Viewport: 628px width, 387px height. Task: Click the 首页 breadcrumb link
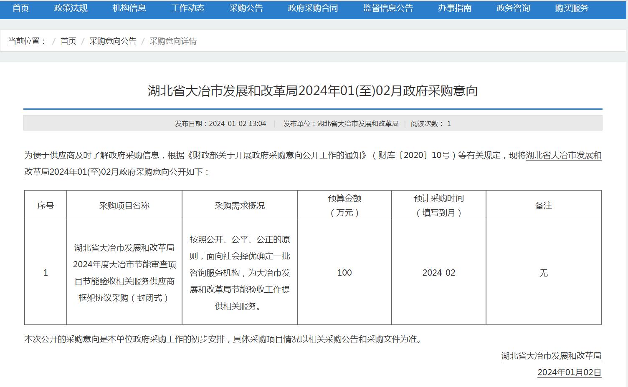click(x=68, y=41)
